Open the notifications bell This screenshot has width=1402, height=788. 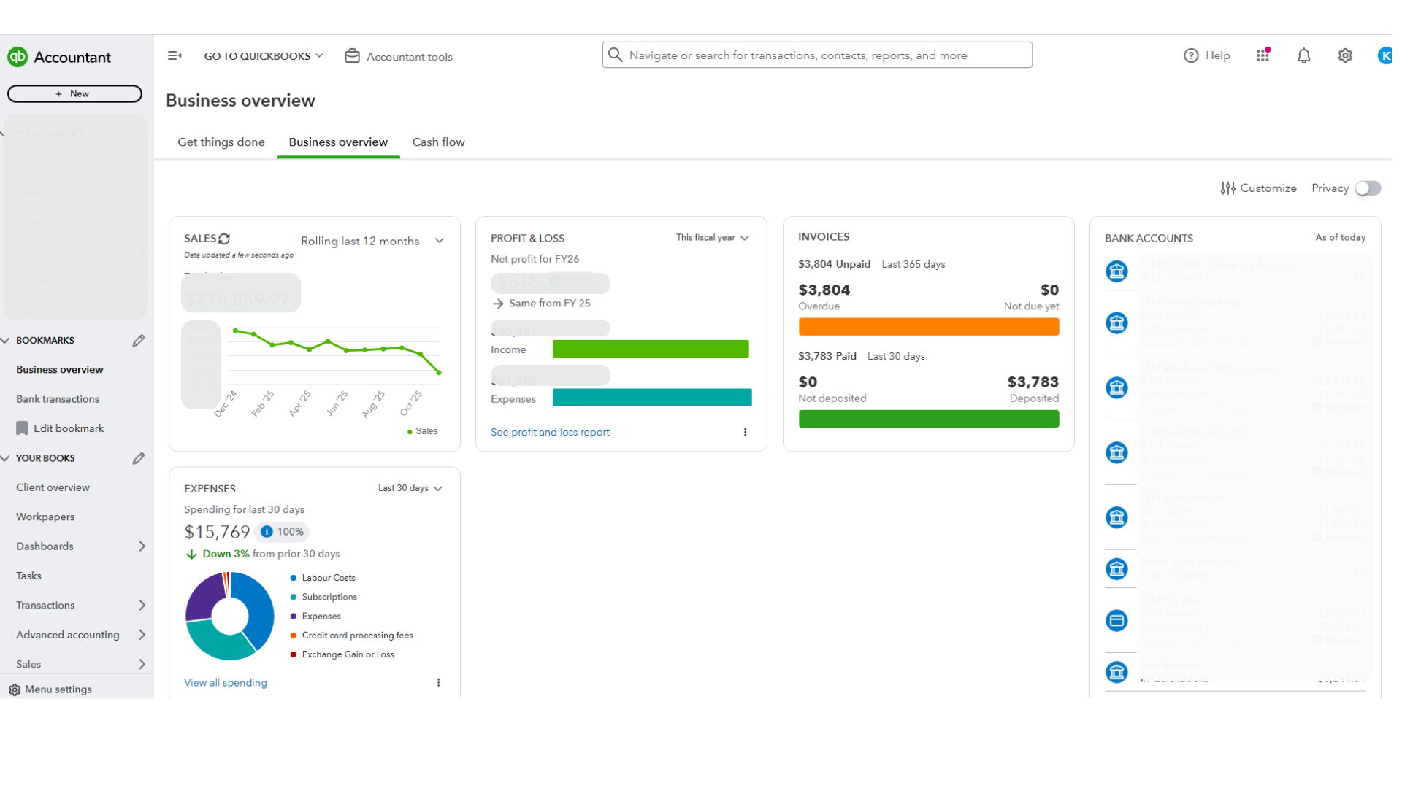tap(1303, 55)
